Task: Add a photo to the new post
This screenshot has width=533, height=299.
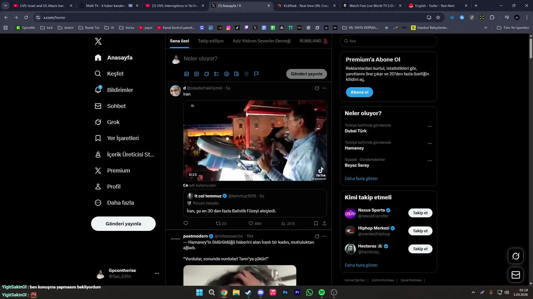Action: click(187, 74)
